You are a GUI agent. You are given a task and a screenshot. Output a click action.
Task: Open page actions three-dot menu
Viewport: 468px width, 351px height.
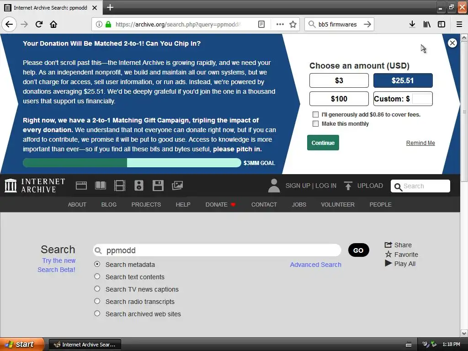tap(280, 24)
